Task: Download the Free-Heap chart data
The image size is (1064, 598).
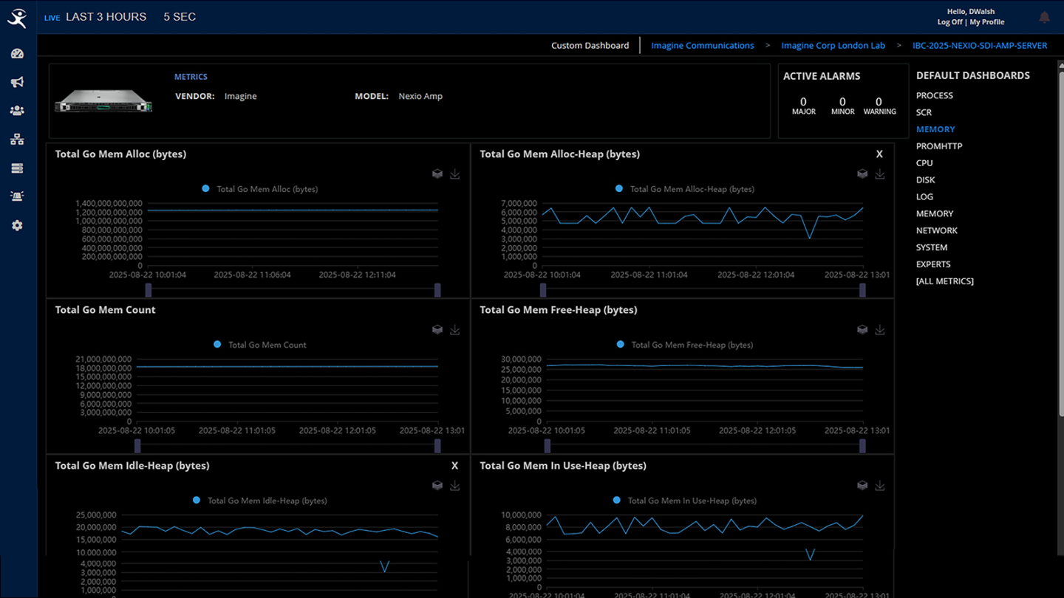Action: 880,330
